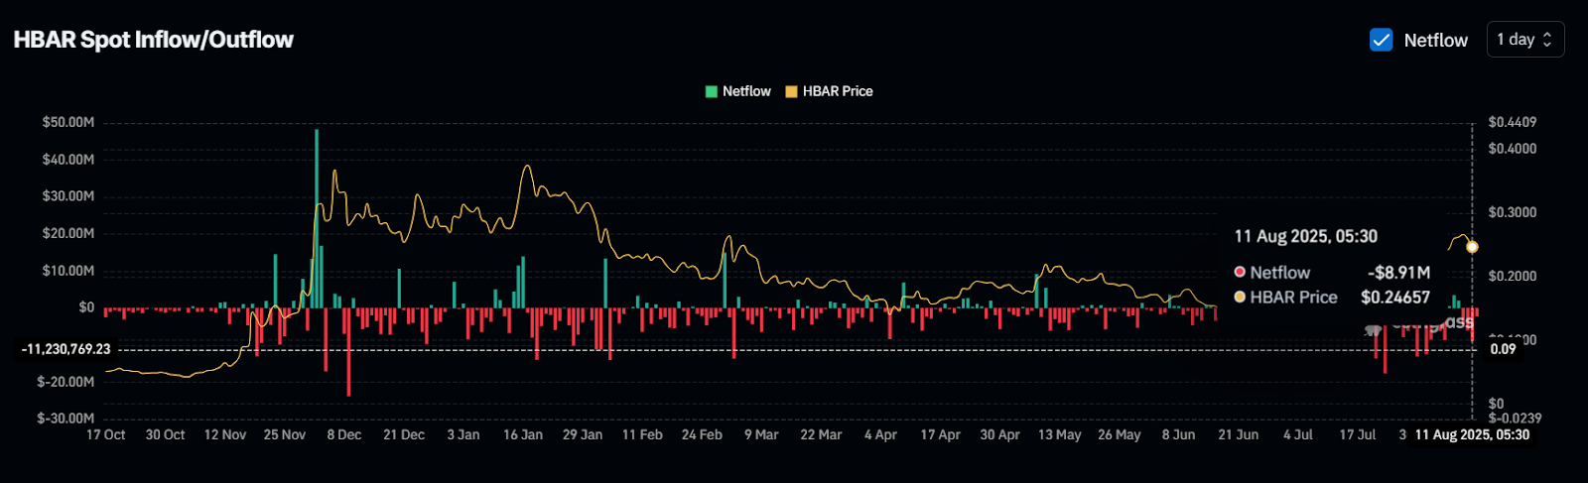This screenshot has width=1588, height=483.
Task: Open the 1 day interval dropdown
Action: tap(1524, 40)
